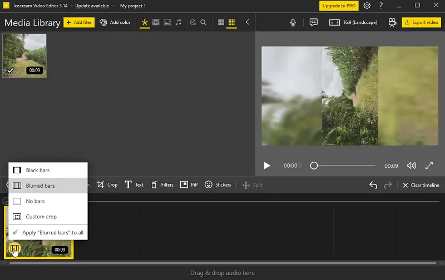This screenshot has width=445, height=280.
Task: Click Add color in Media Library
Action: pos(115,22)
